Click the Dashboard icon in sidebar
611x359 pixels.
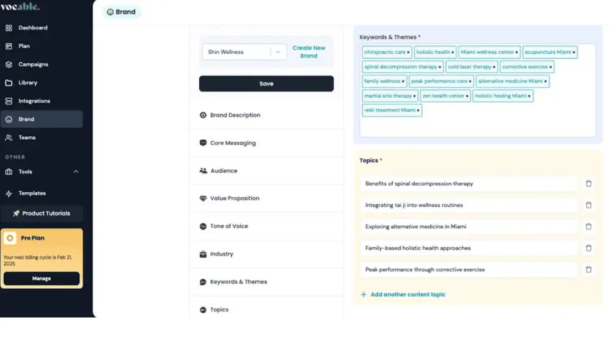(x=9, y=28)
